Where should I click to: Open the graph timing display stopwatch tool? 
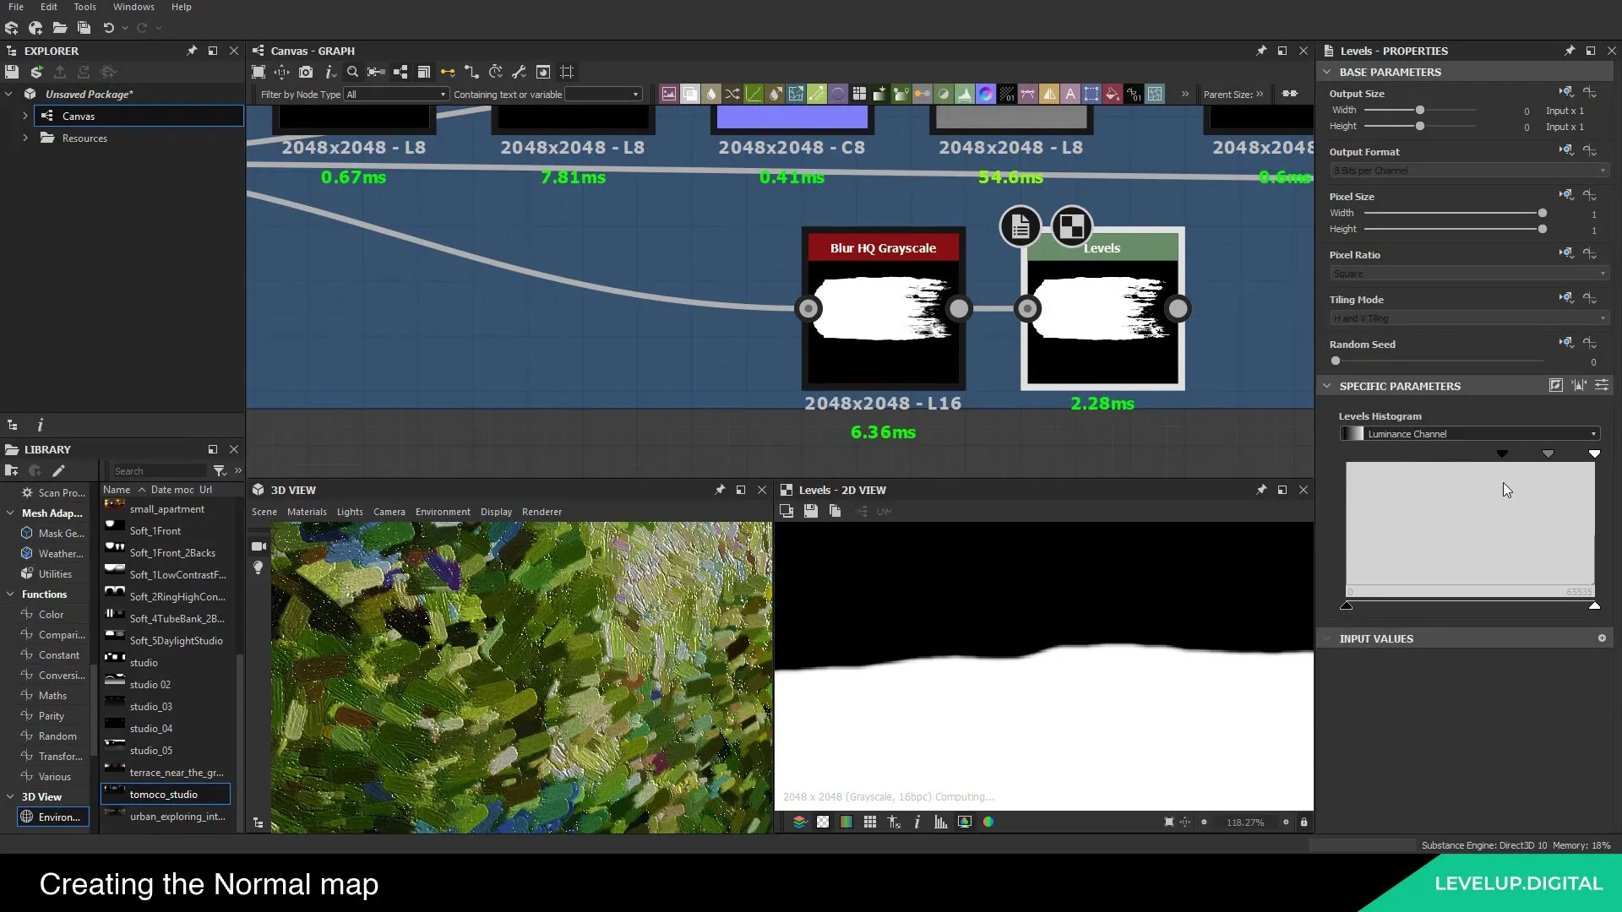pyautogui.click(x=496, y=73)
